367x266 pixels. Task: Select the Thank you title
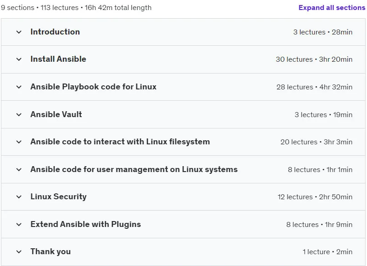point(50,251)
